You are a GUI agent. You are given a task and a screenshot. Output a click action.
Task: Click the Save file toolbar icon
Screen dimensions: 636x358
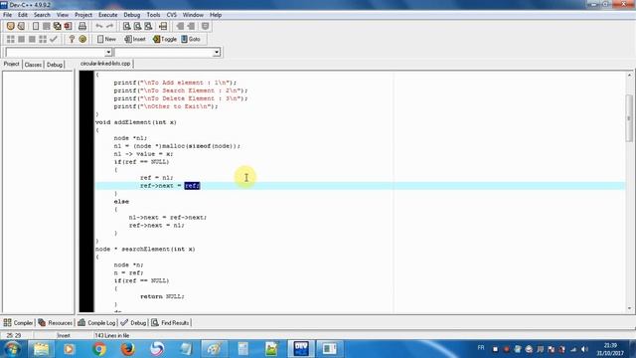(47, 26)
